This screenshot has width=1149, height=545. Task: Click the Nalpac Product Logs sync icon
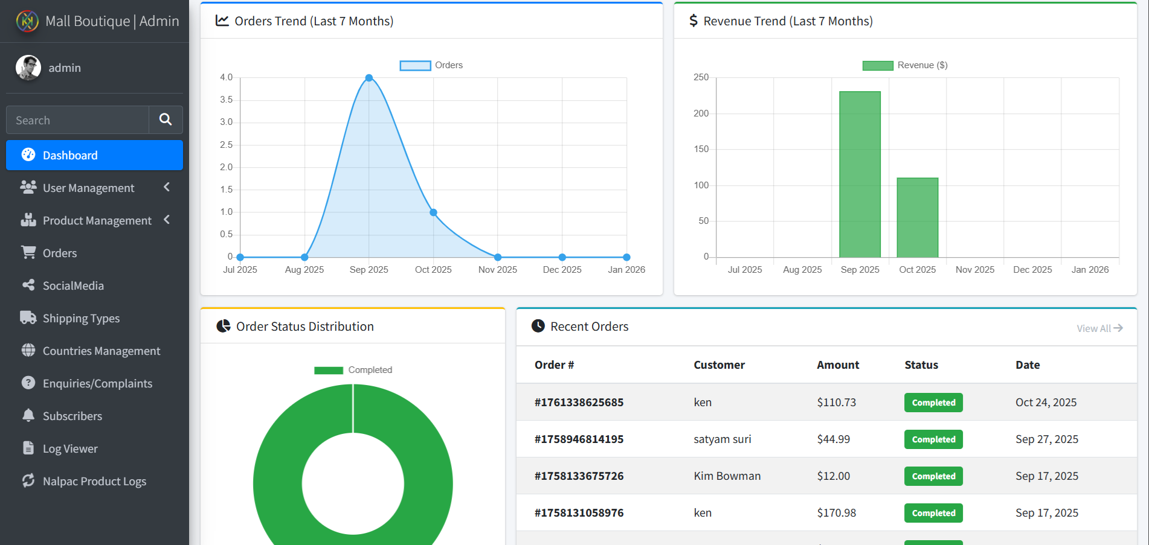coord(28,480)
